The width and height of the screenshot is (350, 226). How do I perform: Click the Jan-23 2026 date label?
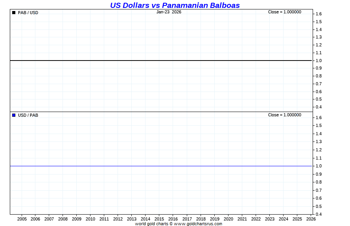coord(169,12)
